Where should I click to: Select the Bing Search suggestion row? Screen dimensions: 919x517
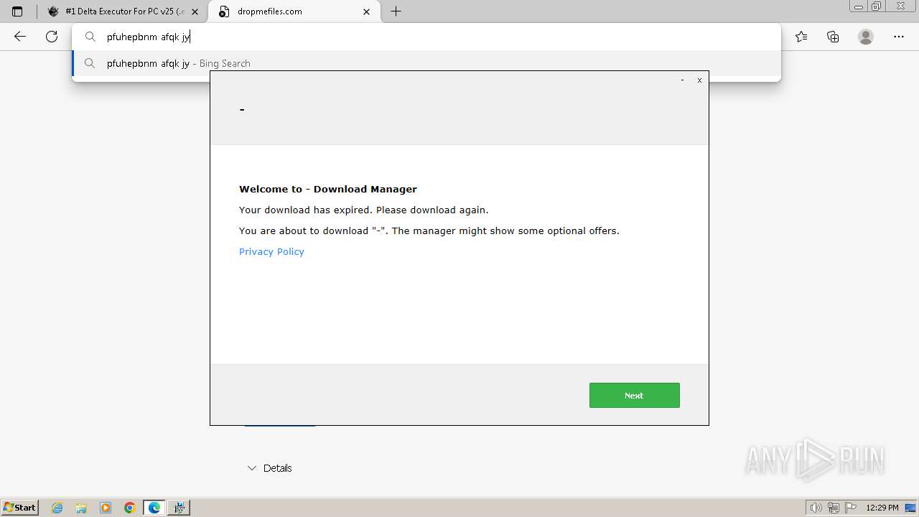426,63
